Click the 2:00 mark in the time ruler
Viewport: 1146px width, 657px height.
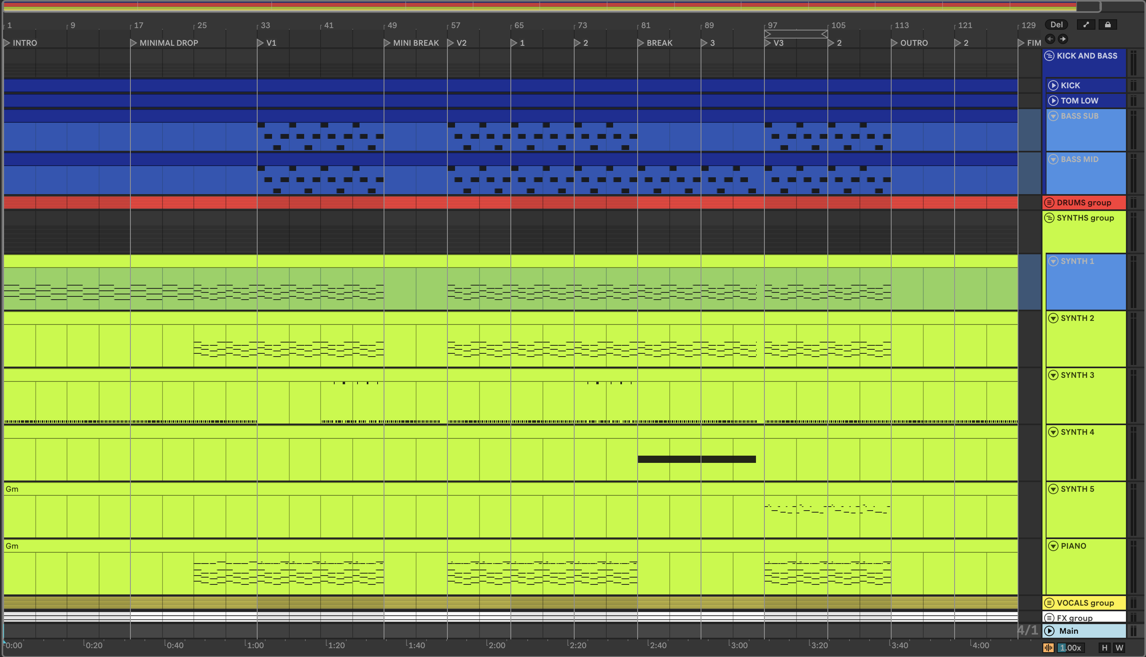496,645
